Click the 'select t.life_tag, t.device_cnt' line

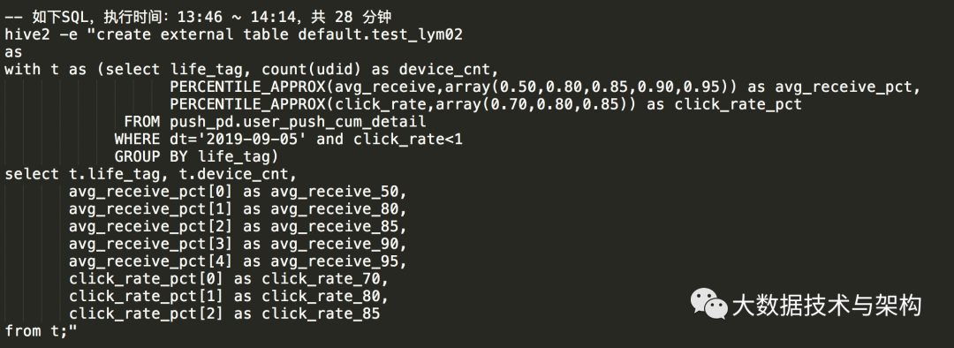[x=151, y=174]
